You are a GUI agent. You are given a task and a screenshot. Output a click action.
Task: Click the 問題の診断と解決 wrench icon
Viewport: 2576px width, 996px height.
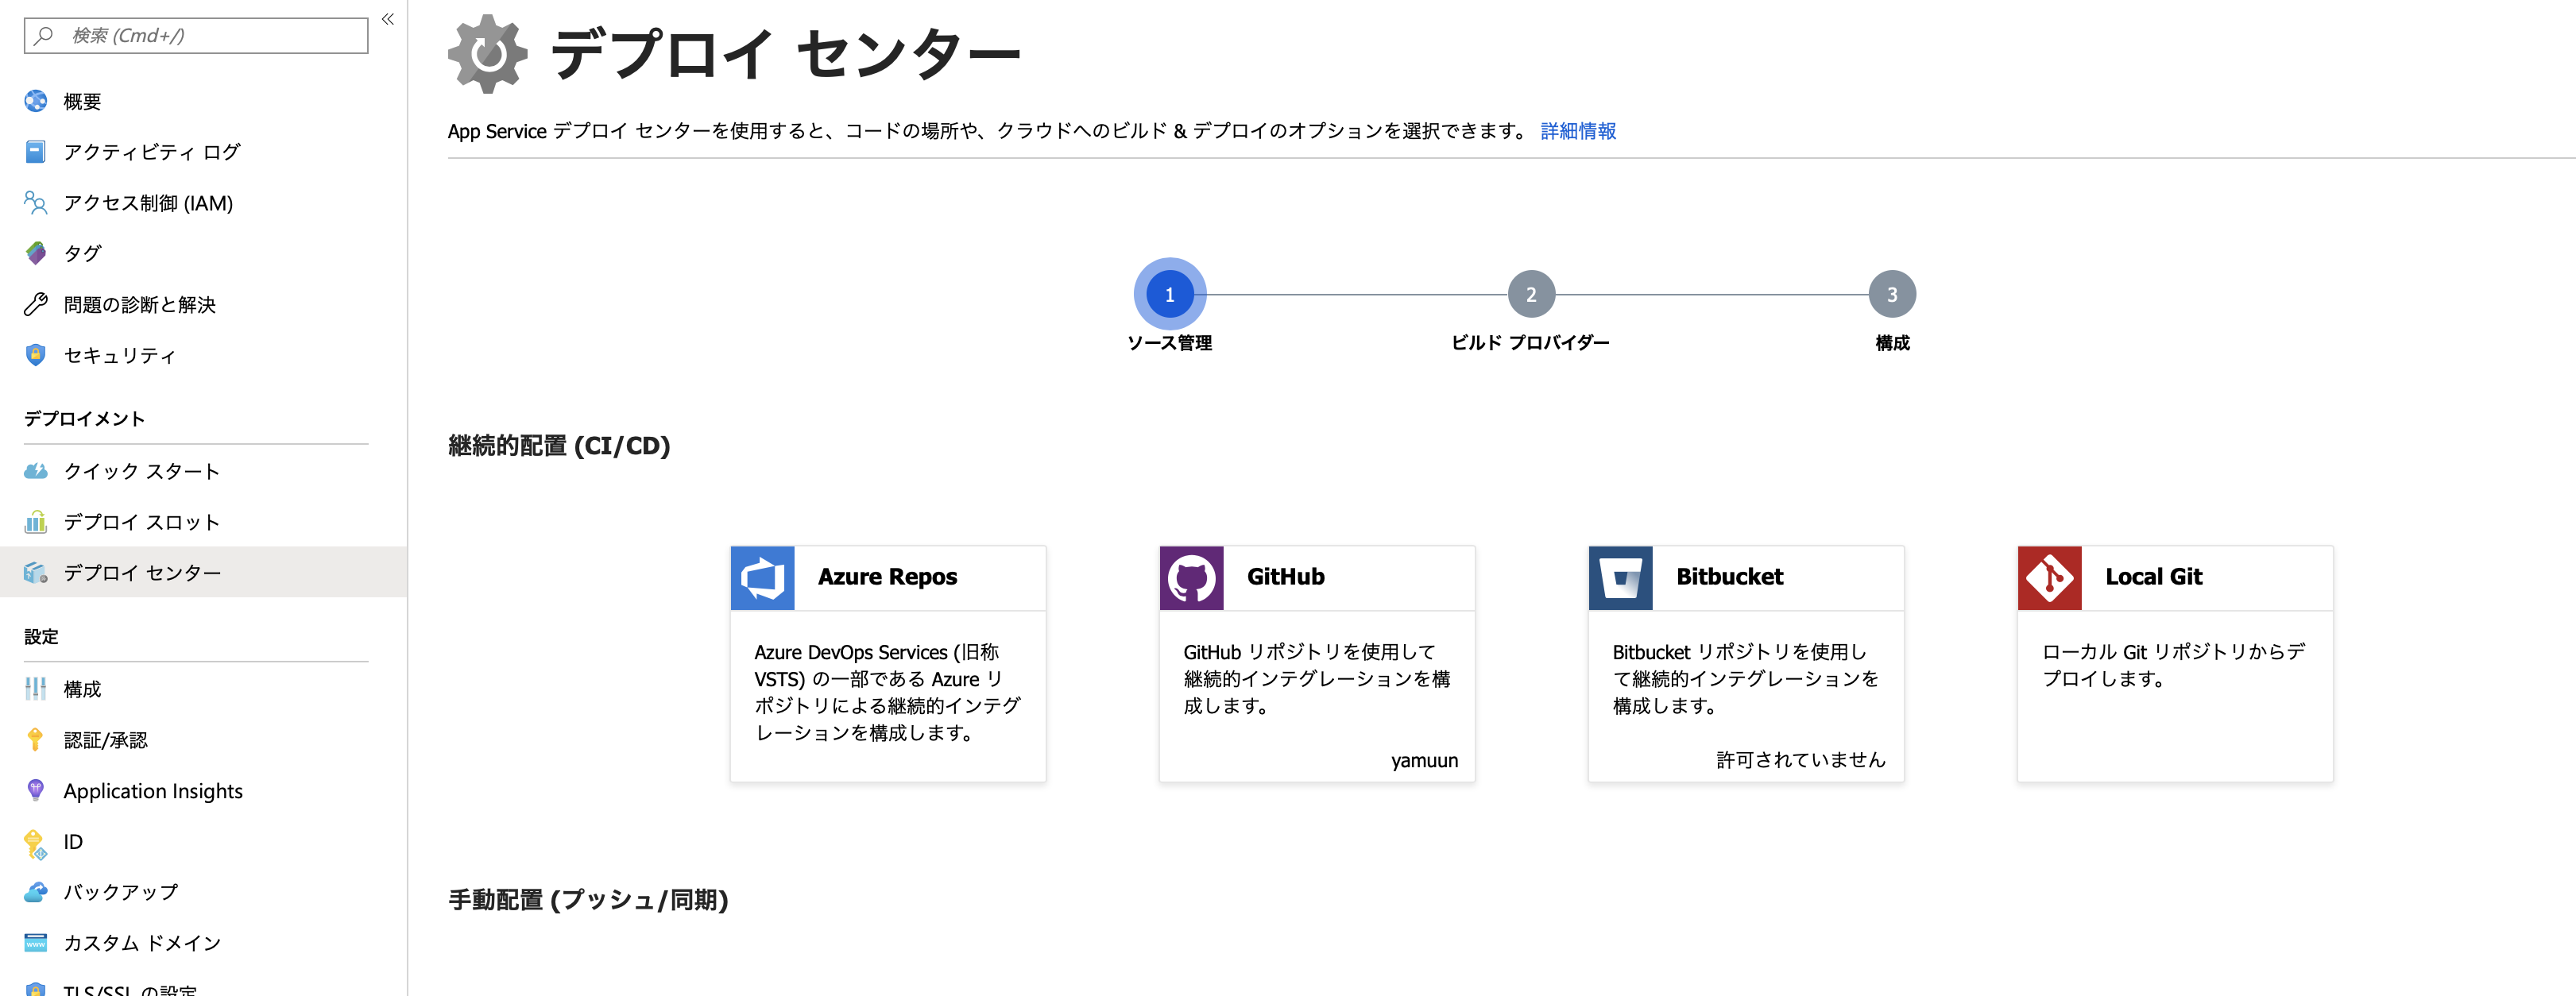(36, 304)
